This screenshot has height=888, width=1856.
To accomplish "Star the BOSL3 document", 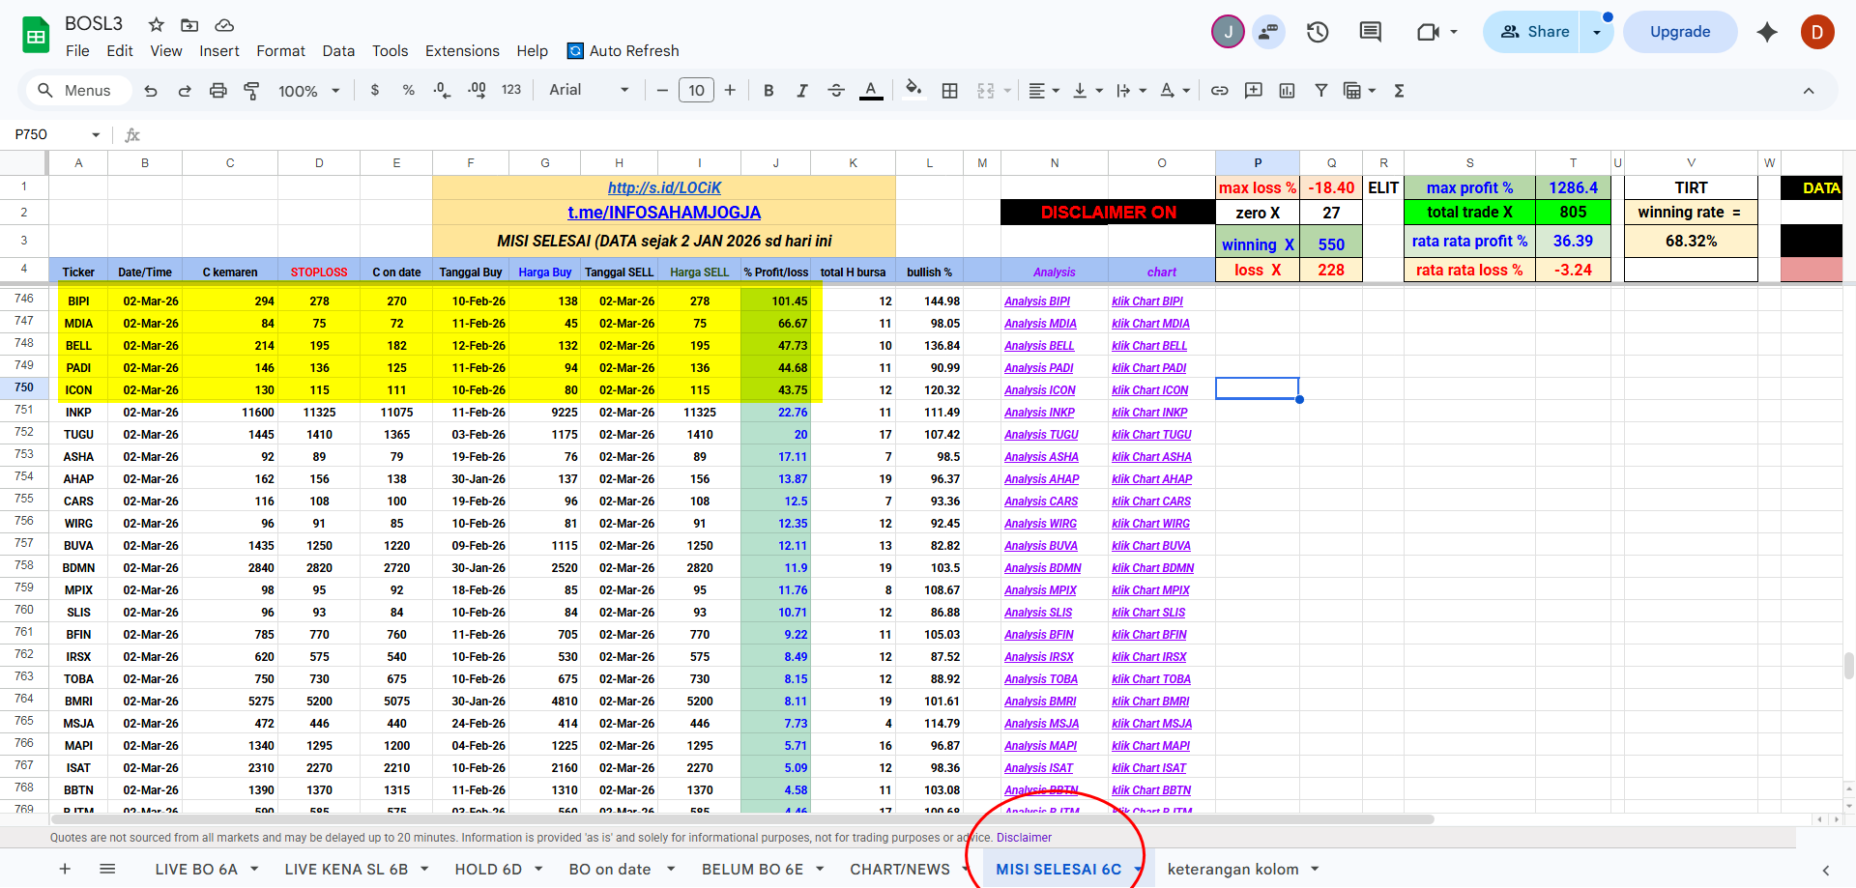I will [x=157, y=24].
